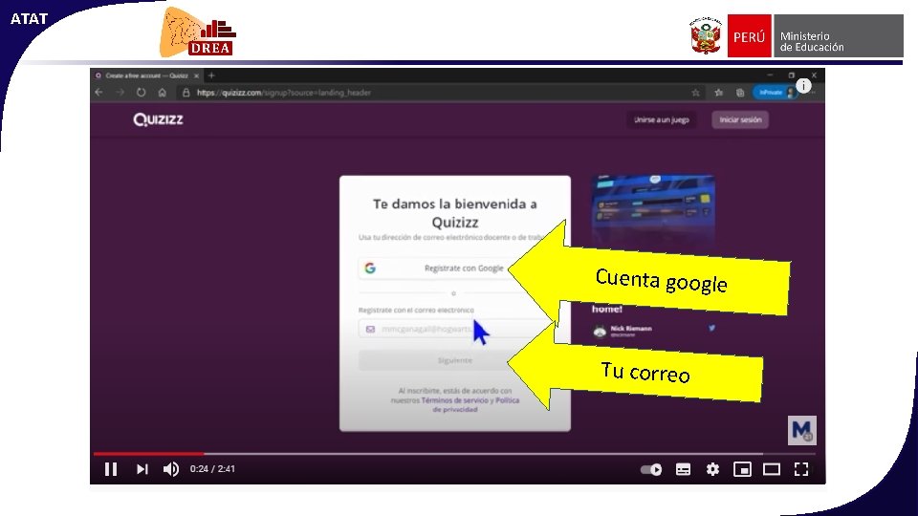
Task: Click the Twitter bird icon
Action: tap(711, 328)
